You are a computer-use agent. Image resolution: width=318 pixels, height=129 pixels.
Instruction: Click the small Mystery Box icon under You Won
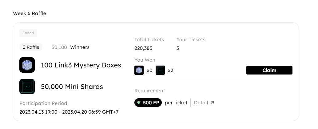pyautogui.click(x=139, y=70)
